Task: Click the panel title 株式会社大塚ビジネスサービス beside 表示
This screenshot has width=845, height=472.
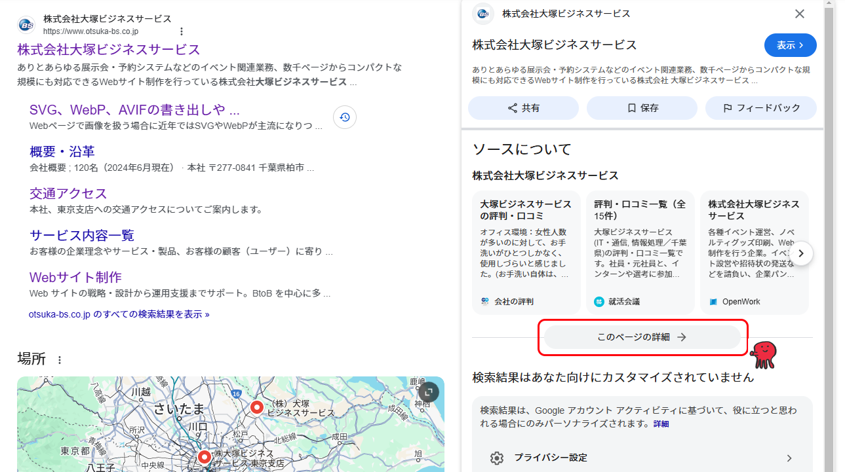Action: [x=555, y=45]
